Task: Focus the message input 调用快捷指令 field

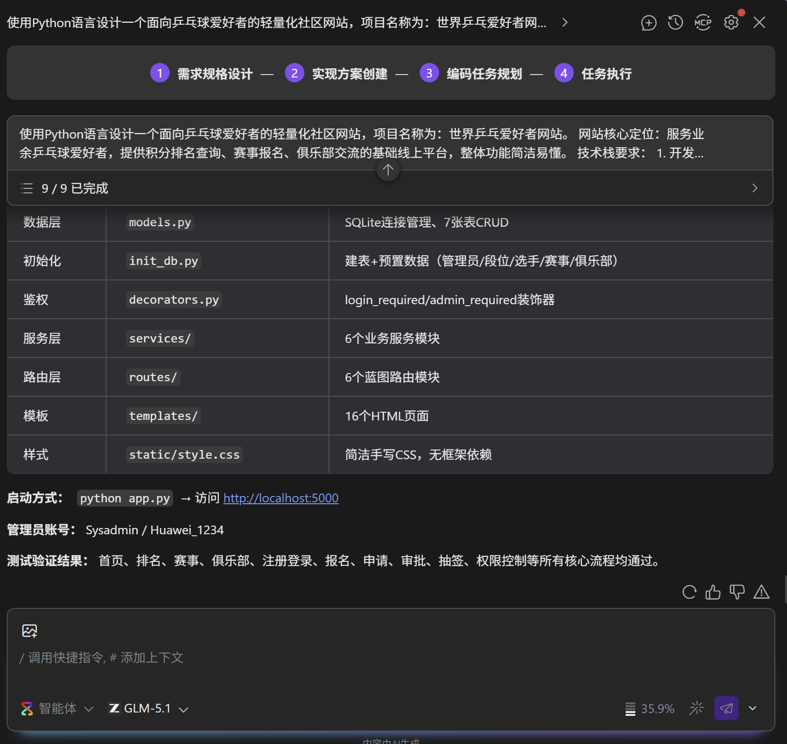Action: click(x=391, y=658)
